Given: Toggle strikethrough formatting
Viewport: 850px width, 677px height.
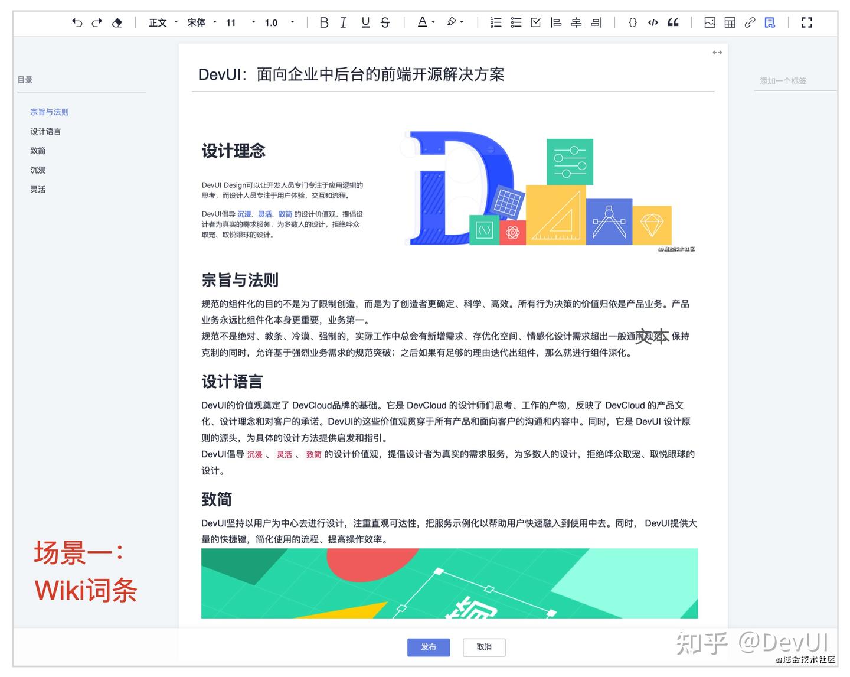Looking at the screenshot, I should click(385, 22).
